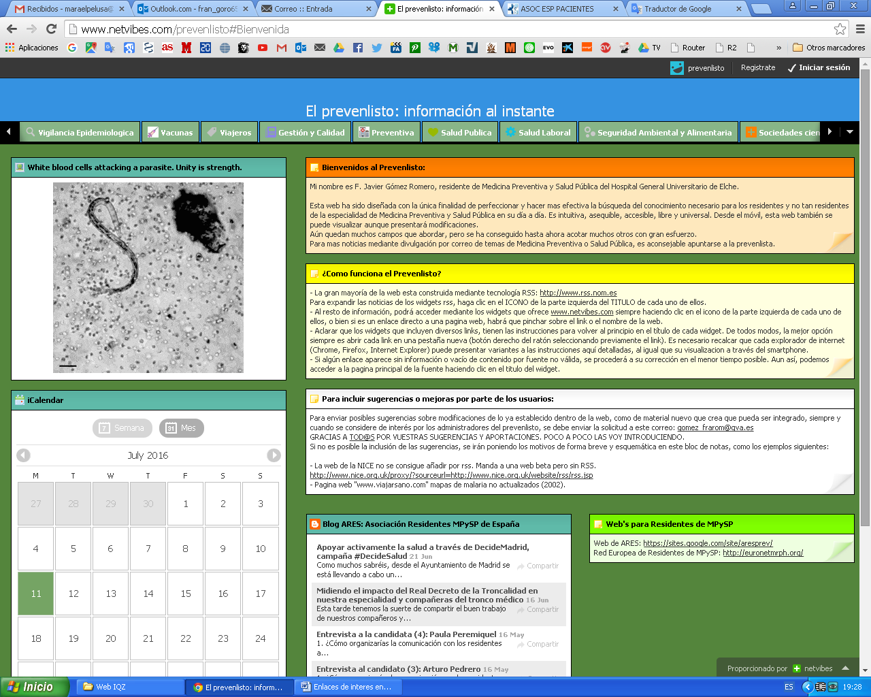The height and width of the screenshot is (697, 871).
Task: Click the Bienvenidos al Prevenlisto note icon
Action: pos(314,167)
